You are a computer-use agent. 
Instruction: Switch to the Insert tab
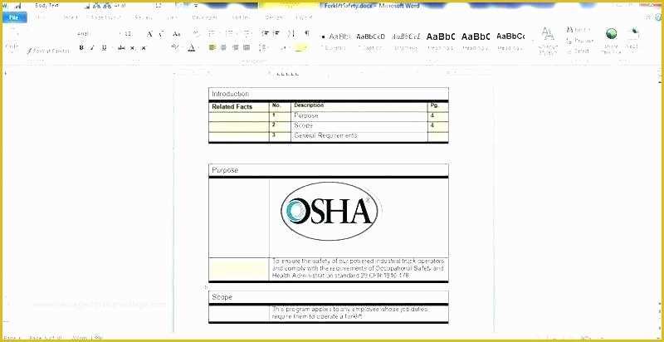[x=70, y=17]
